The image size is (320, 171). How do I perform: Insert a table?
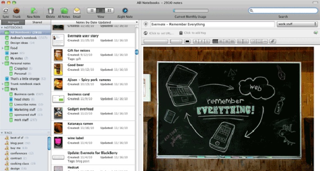(259, 41)
